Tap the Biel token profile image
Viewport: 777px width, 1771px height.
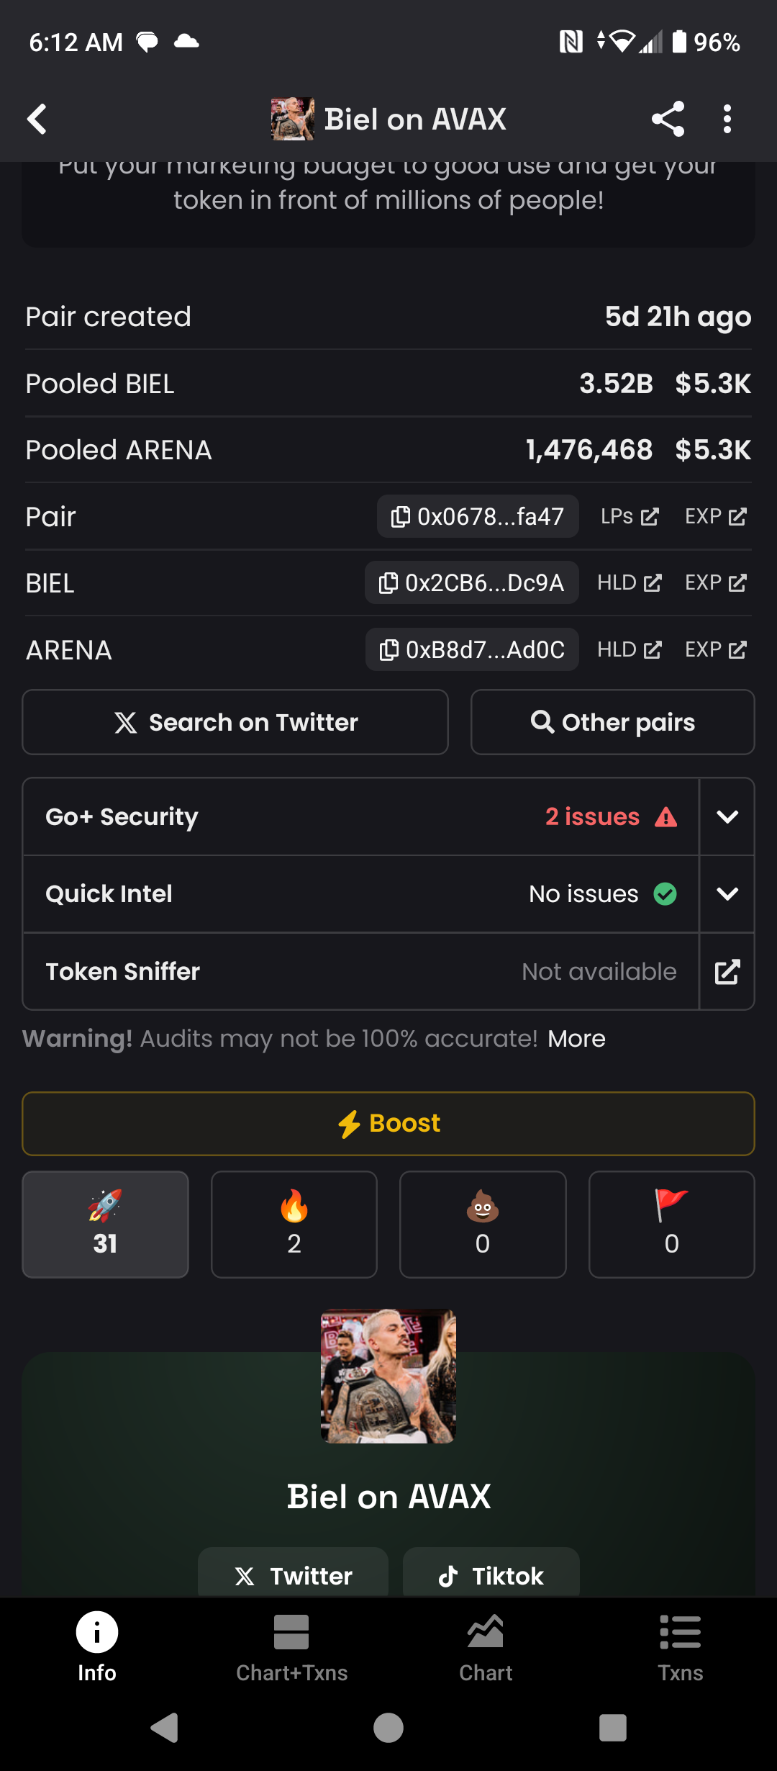[388, 1376]
